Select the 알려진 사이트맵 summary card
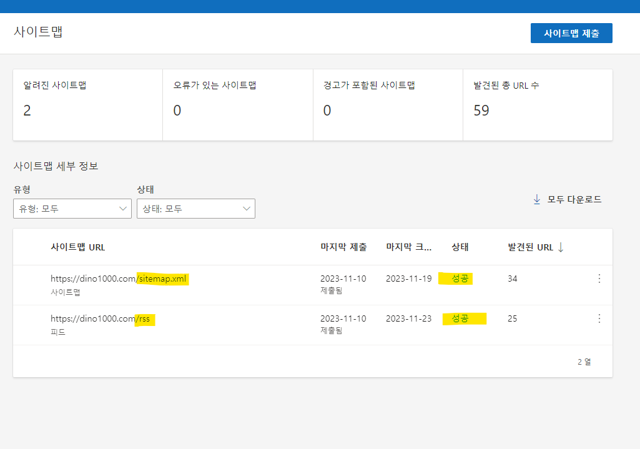640x449 pixels. pyautogui.click(x=87, y=104)
